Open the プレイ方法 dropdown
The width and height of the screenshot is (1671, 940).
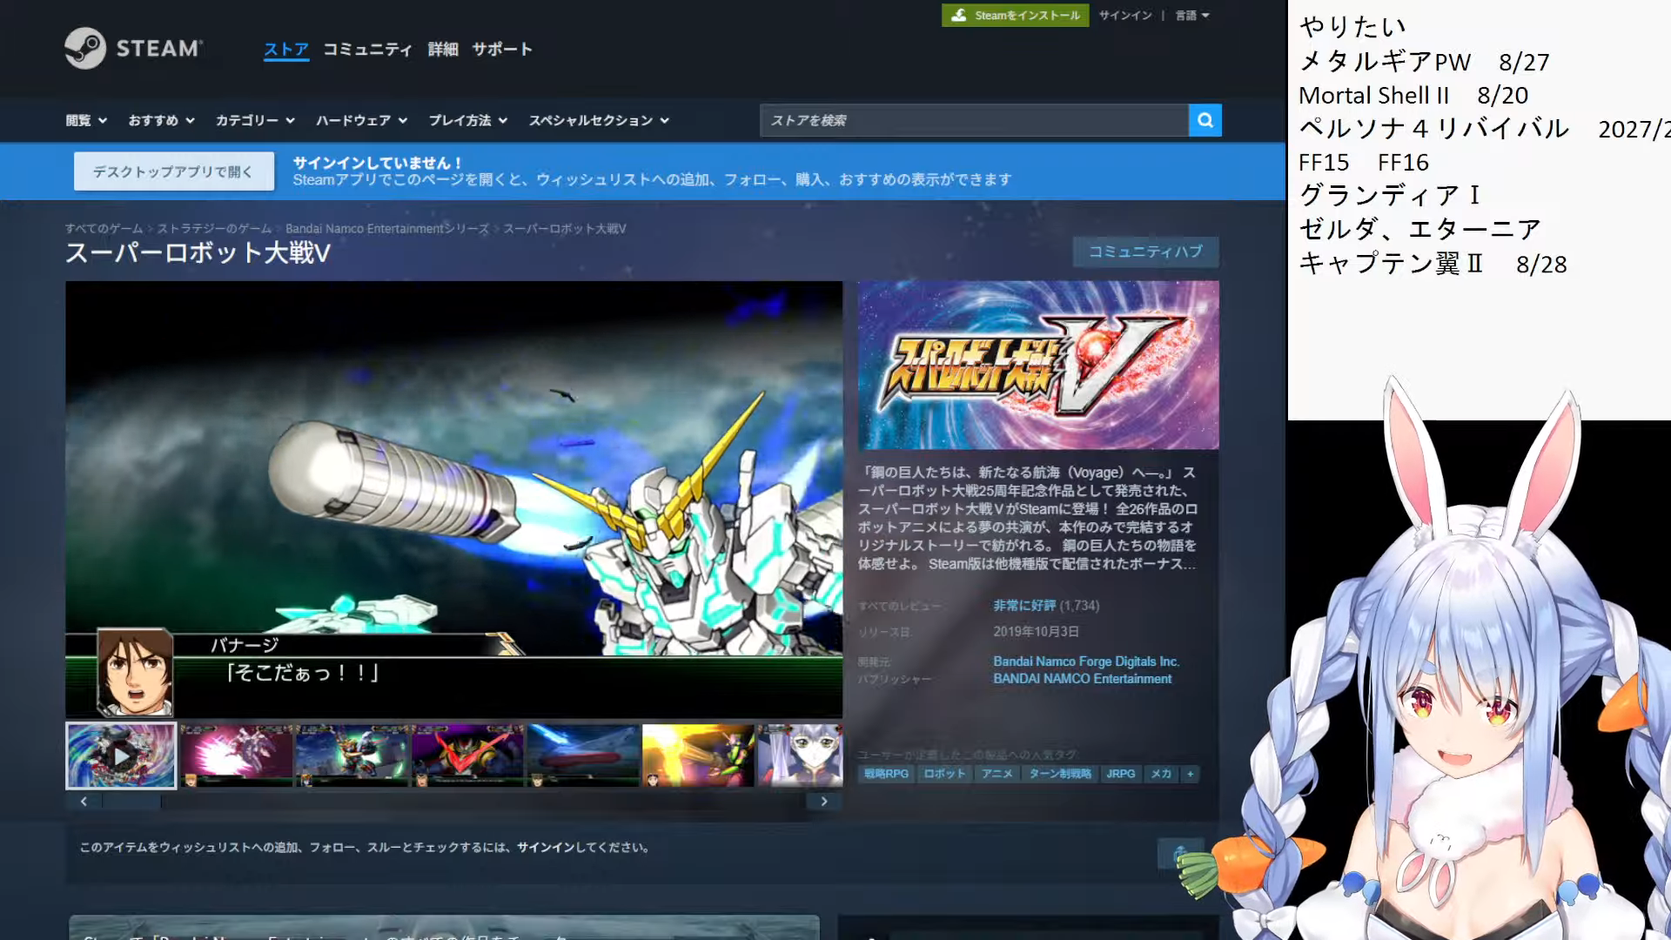[x=467, y=120]
